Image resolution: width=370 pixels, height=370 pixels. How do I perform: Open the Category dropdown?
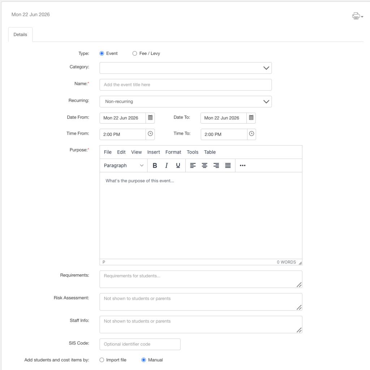point(185,68)
